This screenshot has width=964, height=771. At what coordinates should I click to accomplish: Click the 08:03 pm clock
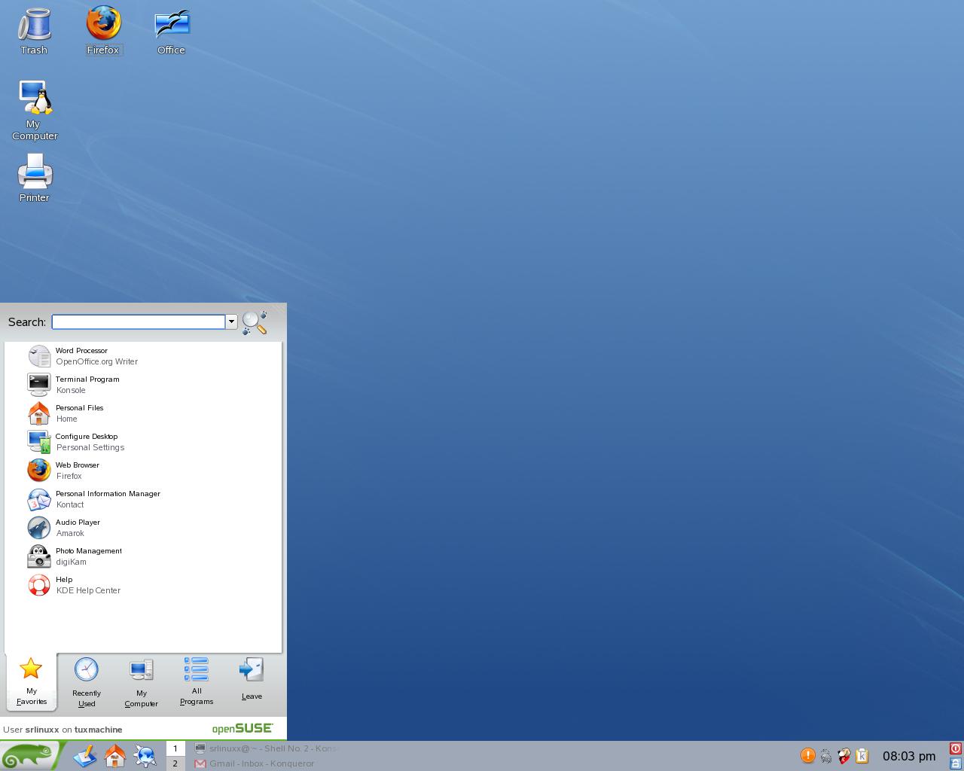[909, 756]
